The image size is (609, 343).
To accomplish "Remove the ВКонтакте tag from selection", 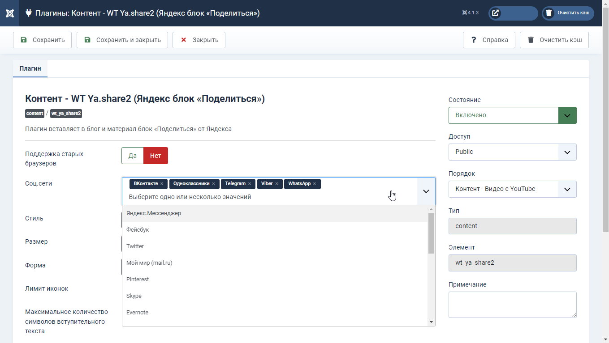I will coord(162,184).
